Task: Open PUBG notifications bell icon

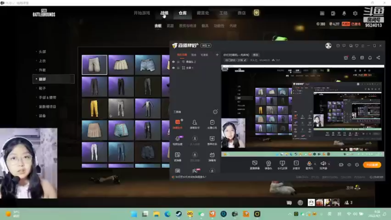Action: 344,13
